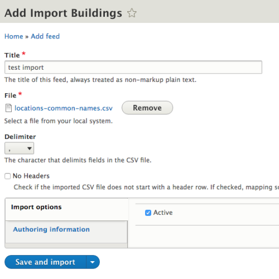
Task: Click the CSV file document icon
Action: coord(8,108)
